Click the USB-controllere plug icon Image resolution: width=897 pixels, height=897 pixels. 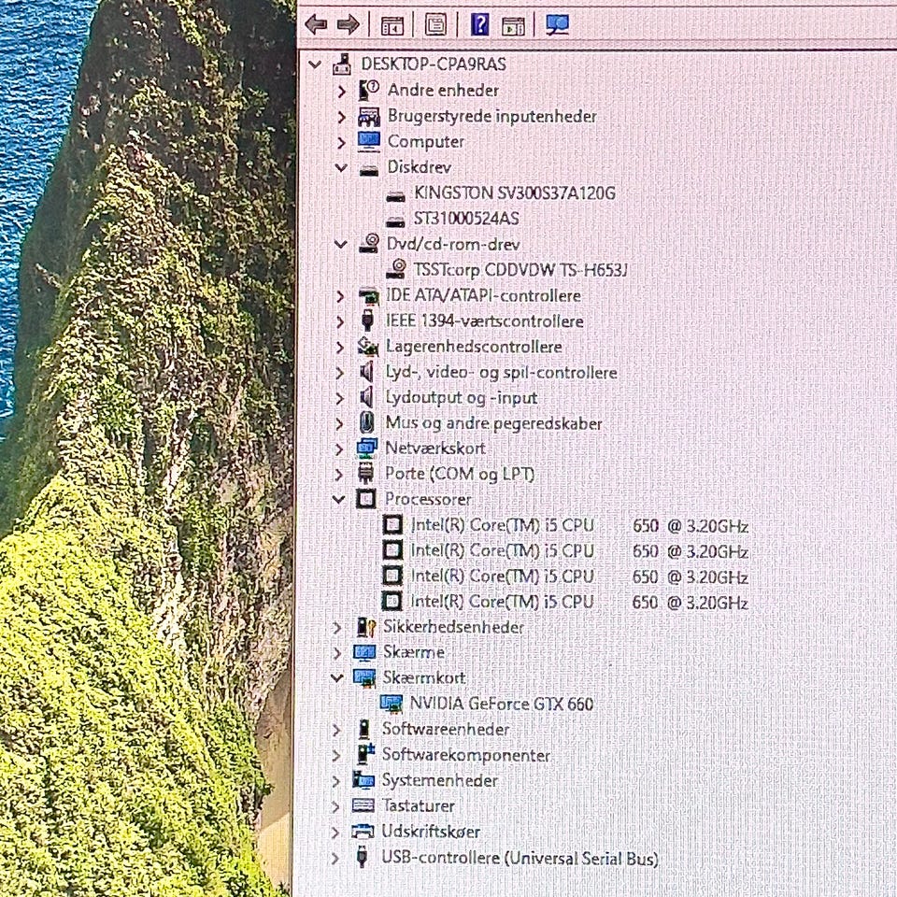point(362,857)
